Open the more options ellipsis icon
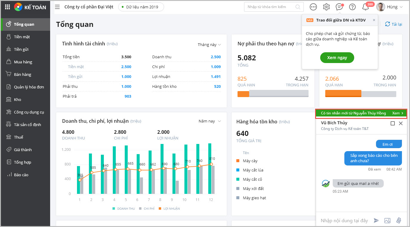410x227 pixels. (313, 7)
